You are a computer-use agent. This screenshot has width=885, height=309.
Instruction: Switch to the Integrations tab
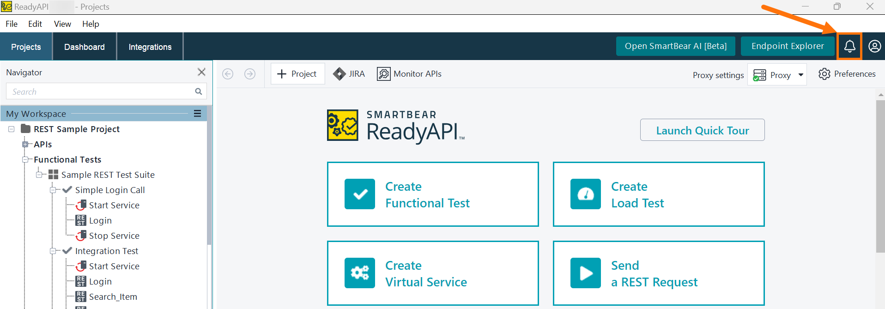(x=150, y=47)
